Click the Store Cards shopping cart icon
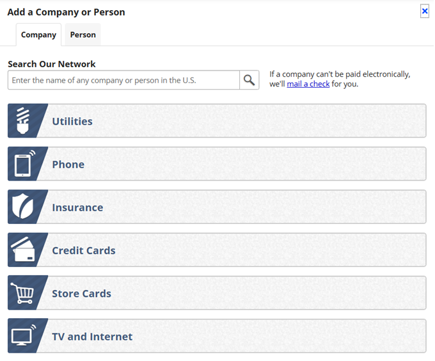Viewport: 435px width, 361px height. click(x=22, y=293)
